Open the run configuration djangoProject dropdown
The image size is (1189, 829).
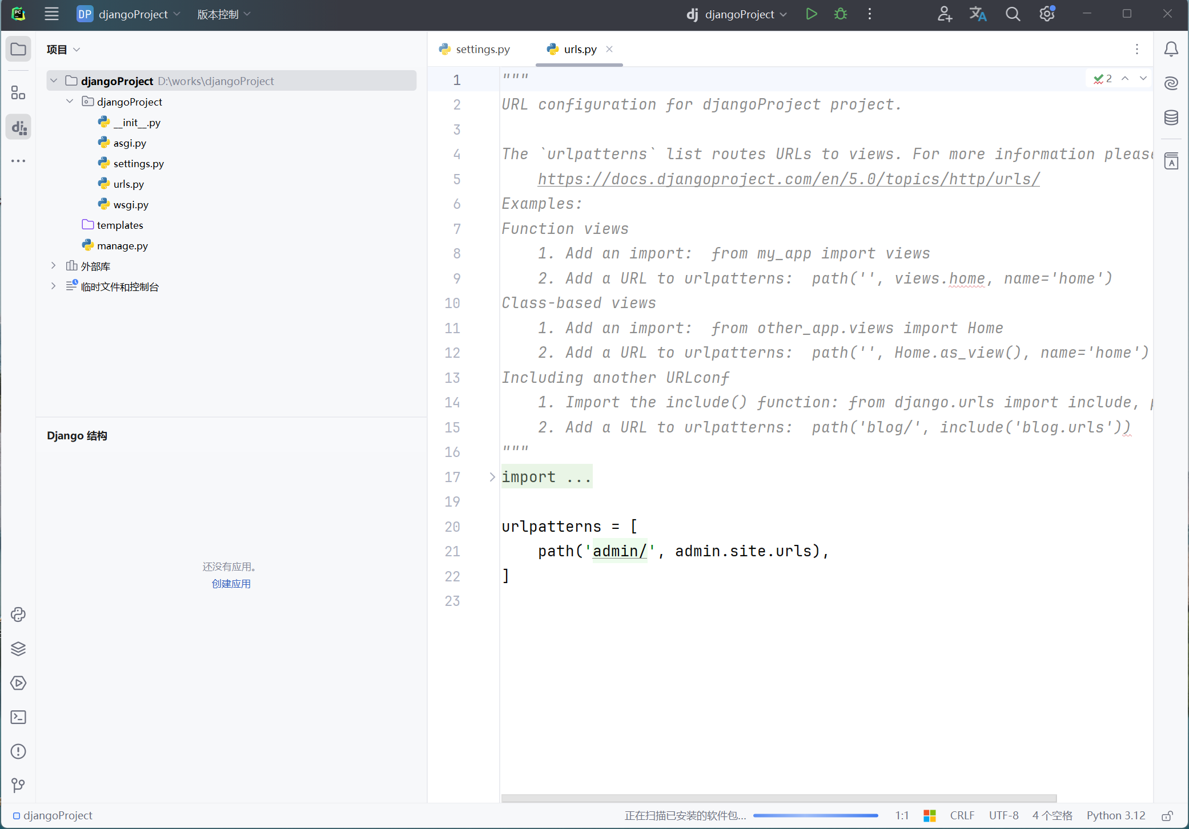(737, 14)
